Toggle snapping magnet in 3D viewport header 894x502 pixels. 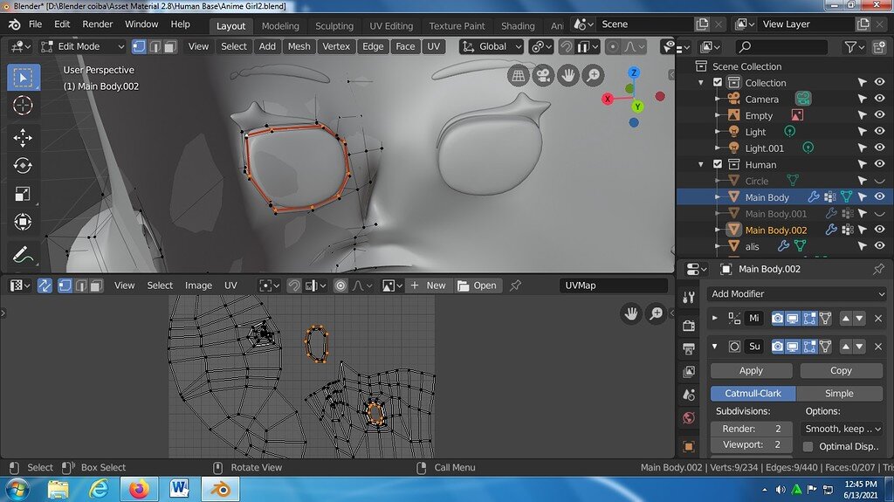[x=566, y=46]
